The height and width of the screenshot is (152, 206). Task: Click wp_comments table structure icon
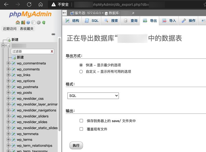[14, 69]
